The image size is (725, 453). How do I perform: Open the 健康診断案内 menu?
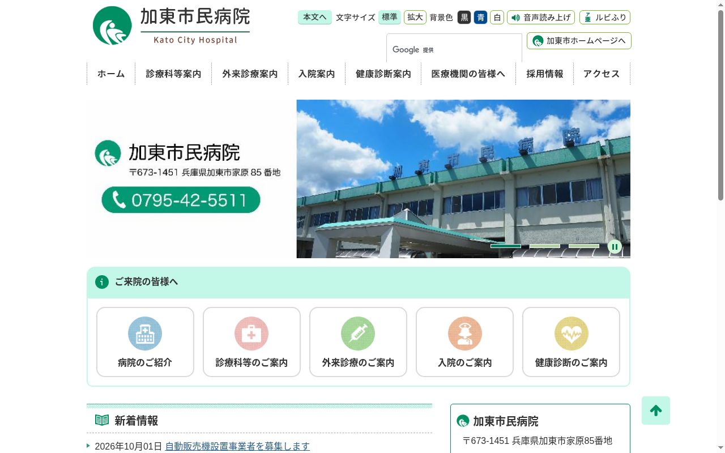[383, 74]
